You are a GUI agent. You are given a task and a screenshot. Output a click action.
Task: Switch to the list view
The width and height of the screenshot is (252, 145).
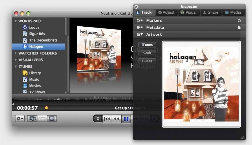pyautogui.click(x=42, y=119)
